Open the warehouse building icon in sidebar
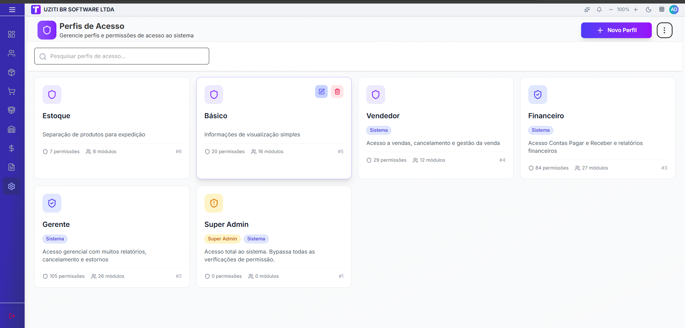685x328 pixels. tap(11, 129)
